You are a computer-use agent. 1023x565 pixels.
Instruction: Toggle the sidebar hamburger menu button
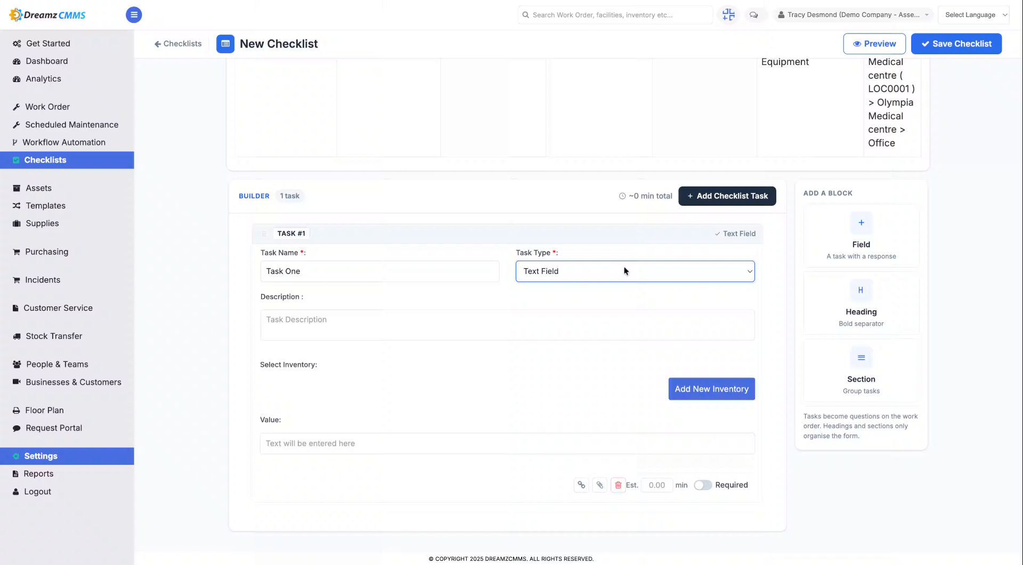(134, 15)
